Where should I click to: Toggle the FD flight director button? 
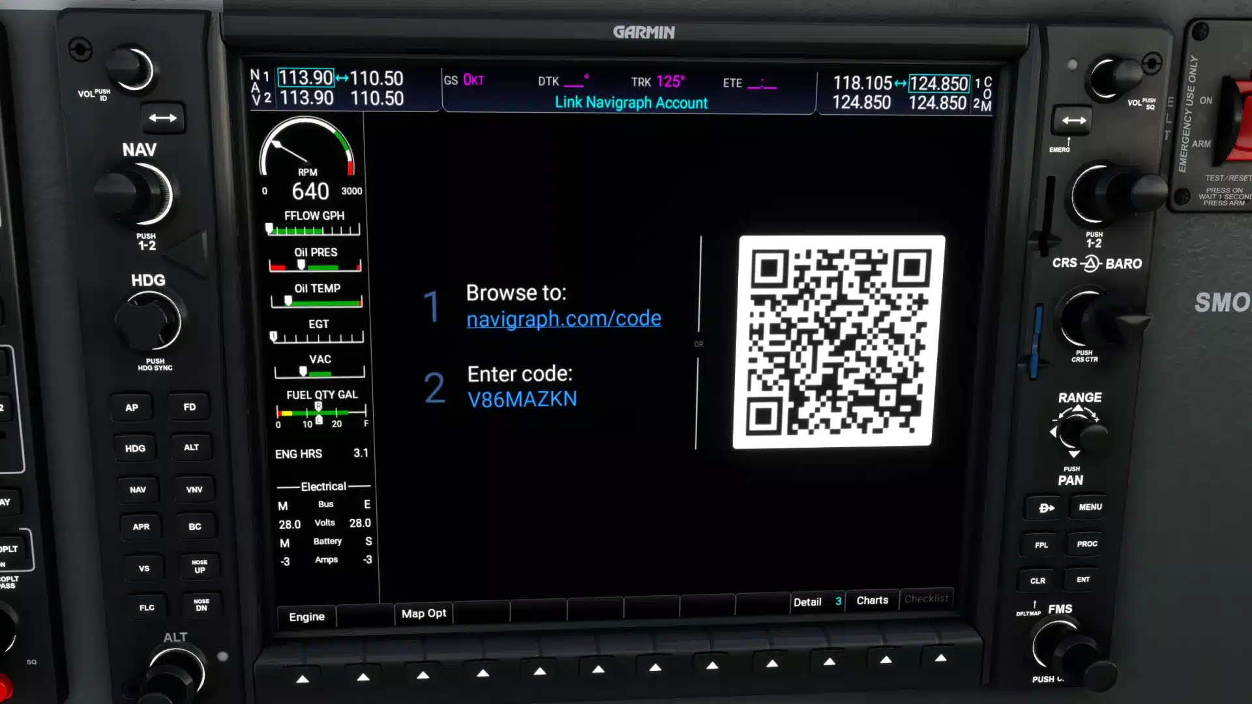pyautogui.click(x=189, y=407)
